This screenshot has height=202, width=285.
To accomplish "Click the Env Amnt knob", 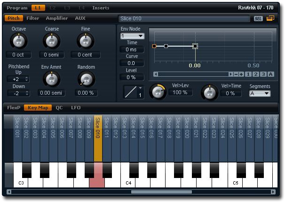I will [51, 79].
